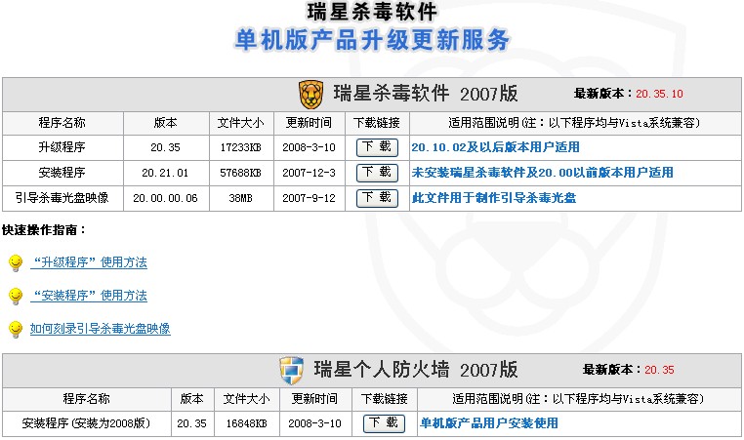Click file size cell 16848KB
This screenshot has height=440, width=744.
tap(246, 423)
